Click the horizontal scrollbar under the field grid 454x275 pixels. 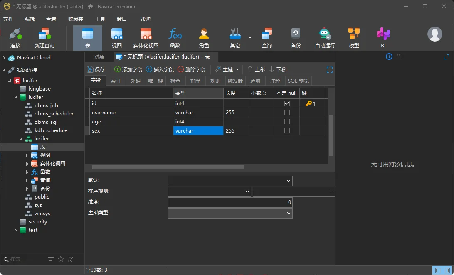pos(168,167)
